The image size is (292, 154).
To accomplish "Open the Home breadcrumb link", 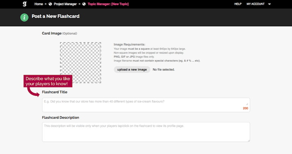I will tap(39, 4).
